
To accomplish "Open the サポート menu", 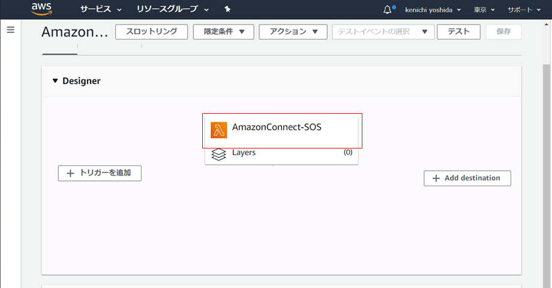I will coord(524,10).
